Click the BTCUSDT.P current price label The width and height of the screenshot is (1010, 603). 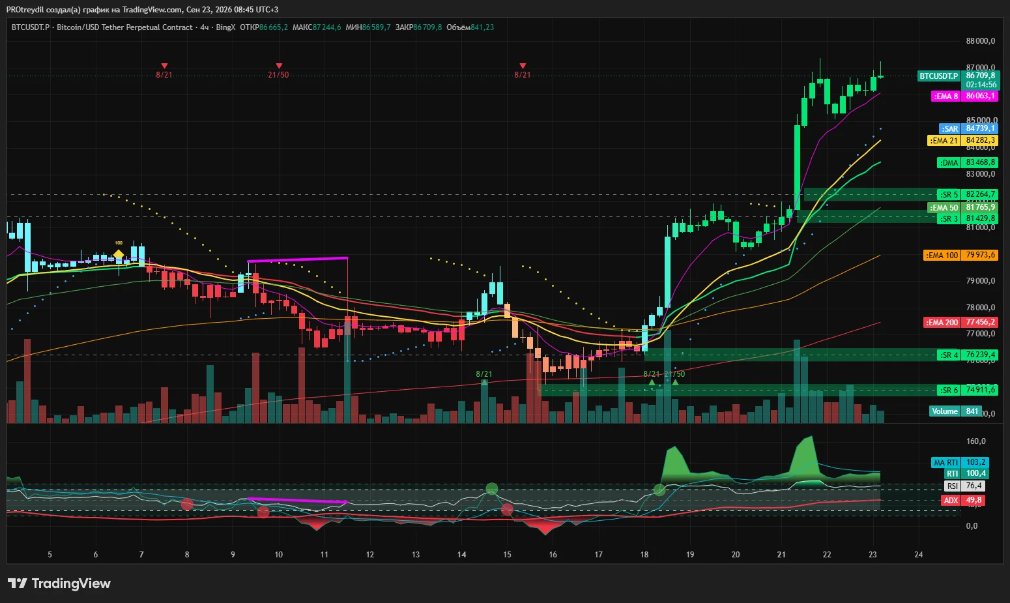(958, 76)
